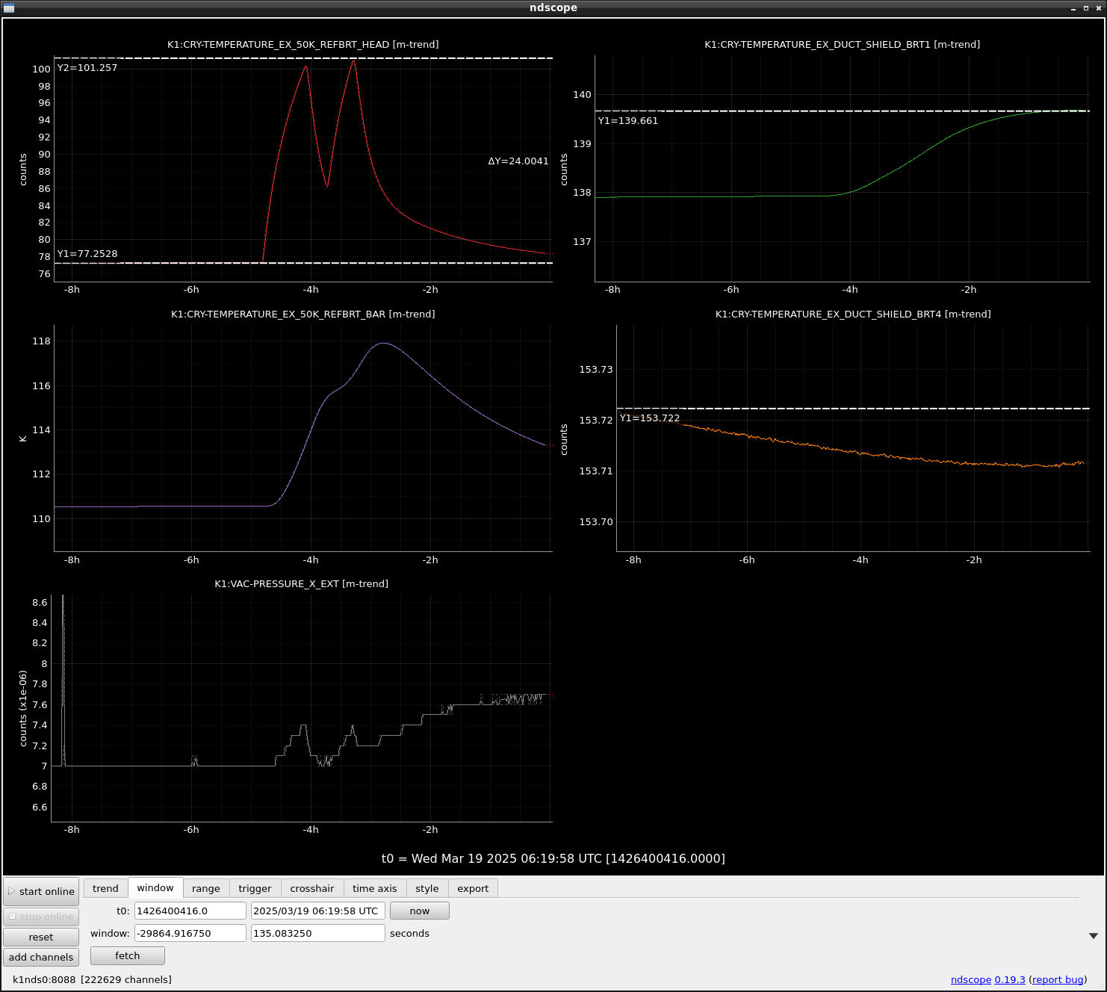The image size is (1107, 992).
Task: Open the range tab
Action: (206, 888)
